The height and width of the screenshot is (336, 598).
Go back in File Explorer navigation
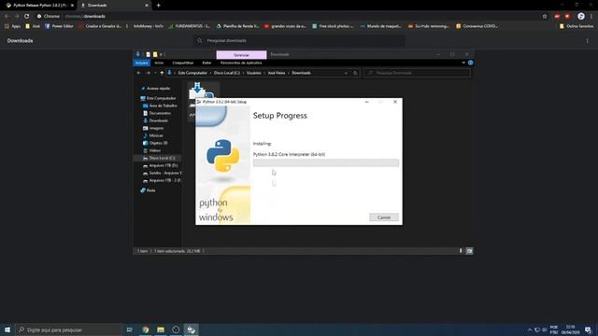(x=139, y=73)
